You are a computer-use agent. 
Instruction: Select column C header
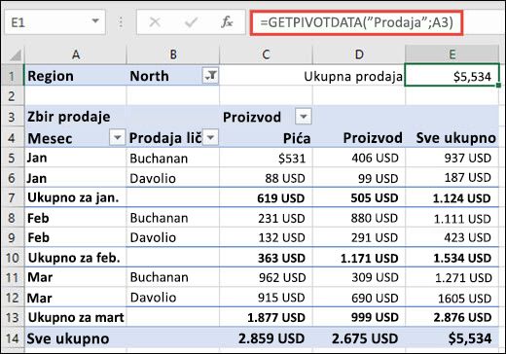tap(266, 54)
